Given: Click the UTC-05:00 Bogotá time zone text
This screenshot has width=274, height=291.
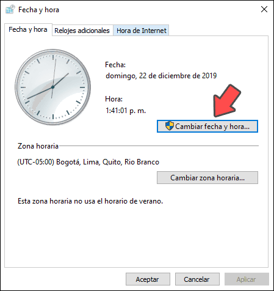Looking at the screenshot, I should [x=88, y=162].
